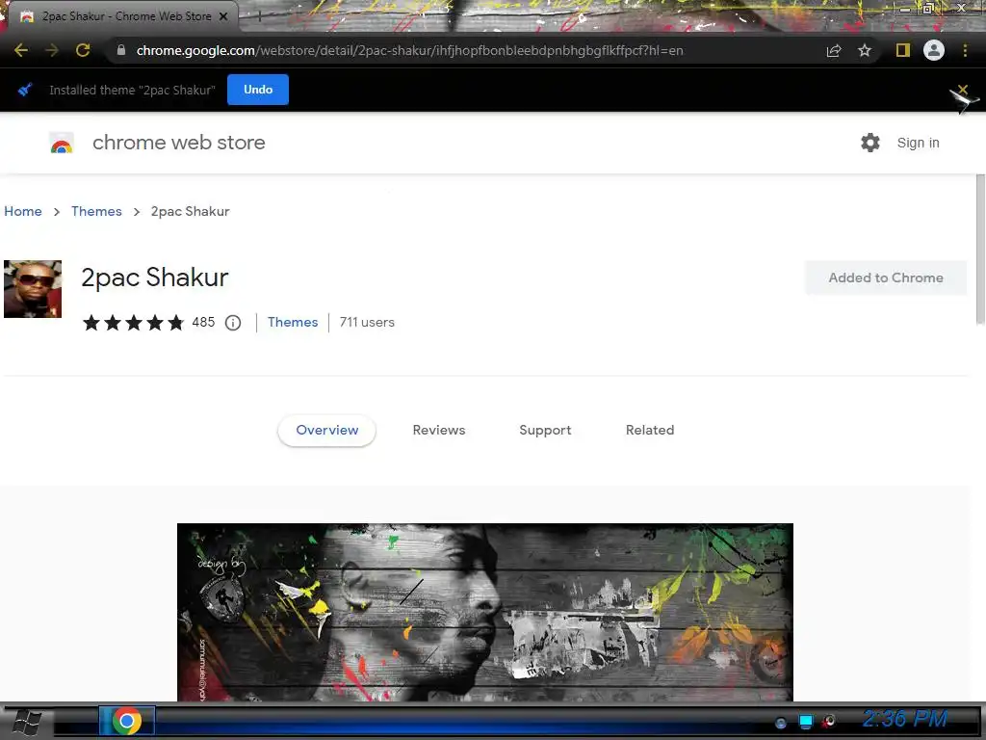The width and height of the screenshot is (986, 740).
Task: Click the volume tray icon
Action: point(829,721)
